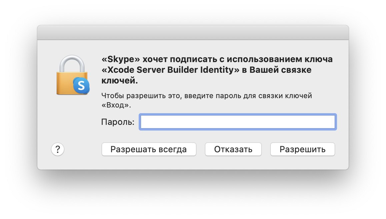
Task: Open help with the question mark button
Action: point(58,149)
